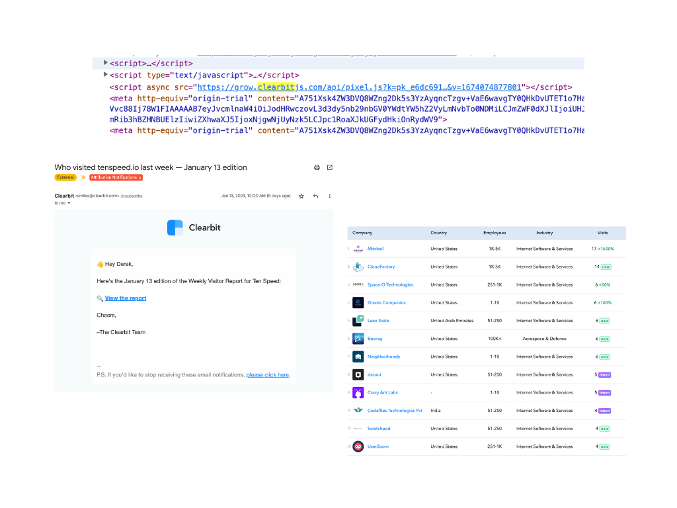Click the +1600% visits value for Mitchell
The image size is (677, 508).
pyautogui.click(x=606, y=249)
